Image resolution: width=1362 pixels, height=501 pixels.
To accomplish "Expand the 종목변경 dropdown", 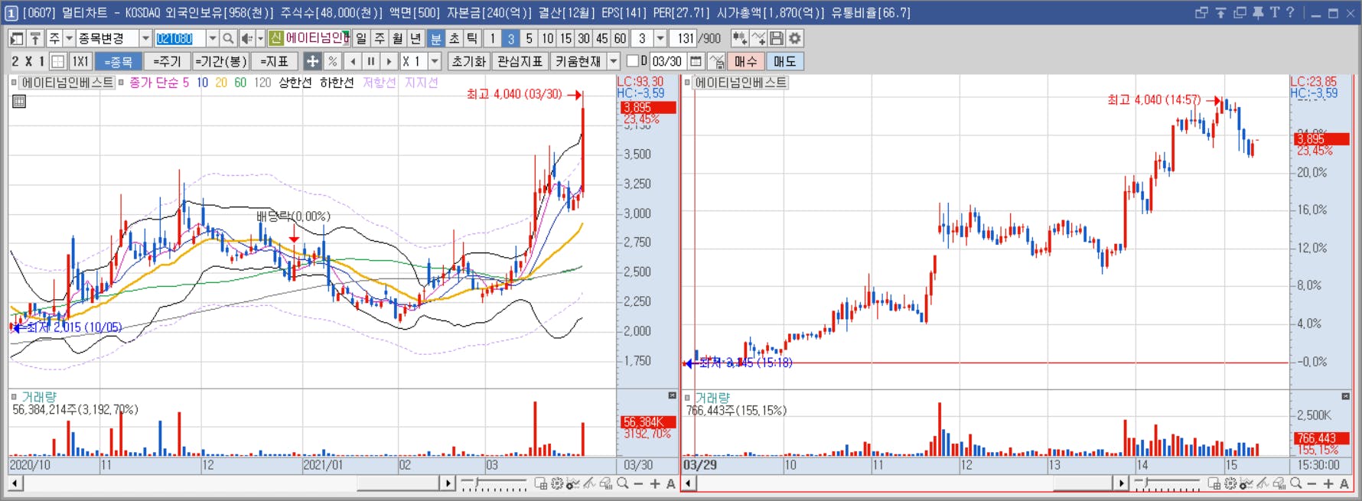I will pyautogui.click(x=145, y=38).
